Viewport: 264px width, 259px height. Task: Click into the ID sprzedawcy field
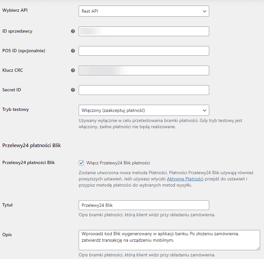click(144, 31)
